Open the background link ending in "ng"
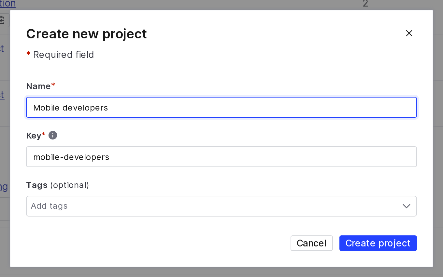 point(4,187)
